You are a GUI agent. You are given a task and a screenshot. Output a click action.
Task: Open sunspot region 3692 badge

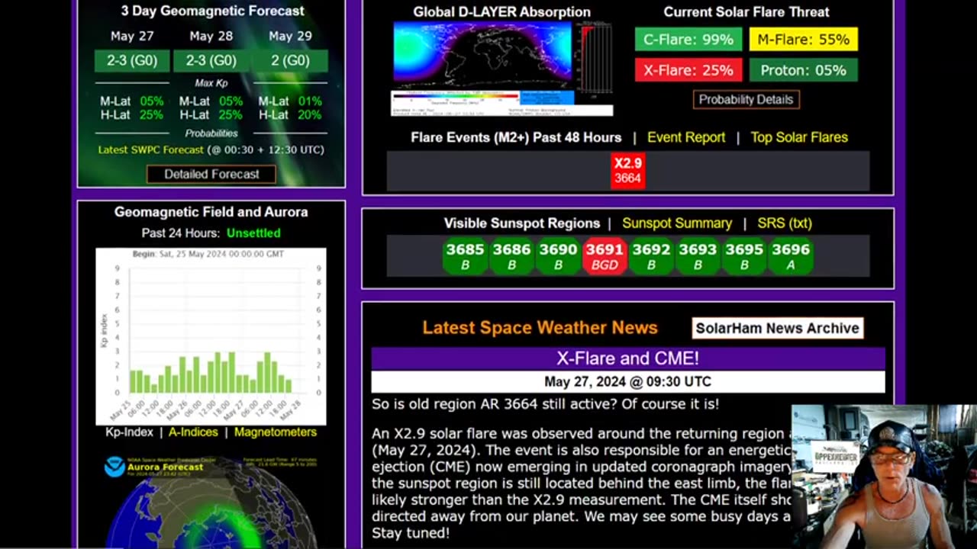pyautogui.click(x=651, y=256)
